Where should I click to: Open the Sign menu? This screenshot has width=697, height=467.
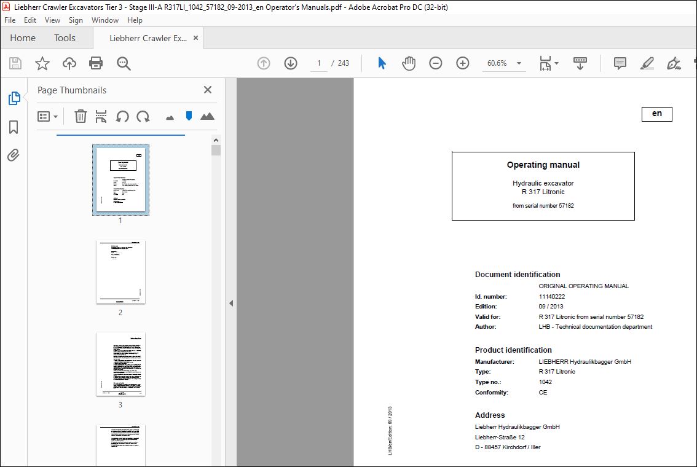(76, 20)
